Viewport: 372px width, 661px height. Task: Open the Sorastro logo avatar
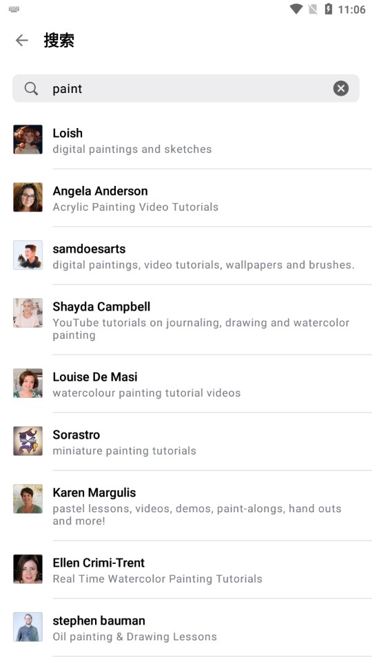pos(28,441)
